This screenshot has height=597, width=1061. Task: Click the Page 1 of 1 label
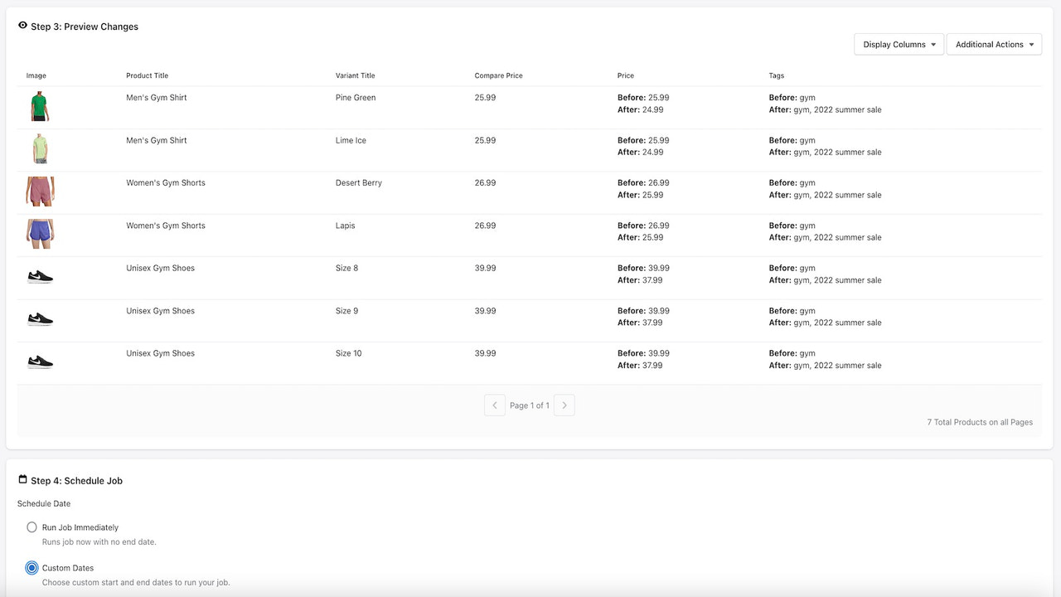pos(530,405)
